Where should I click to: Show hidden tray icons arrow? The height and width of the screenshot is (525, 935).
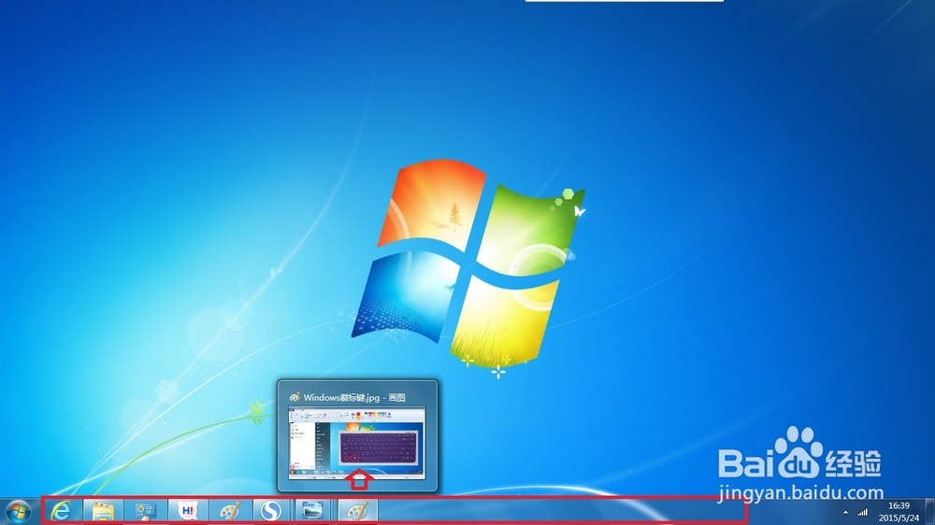(x=845, y=513)
